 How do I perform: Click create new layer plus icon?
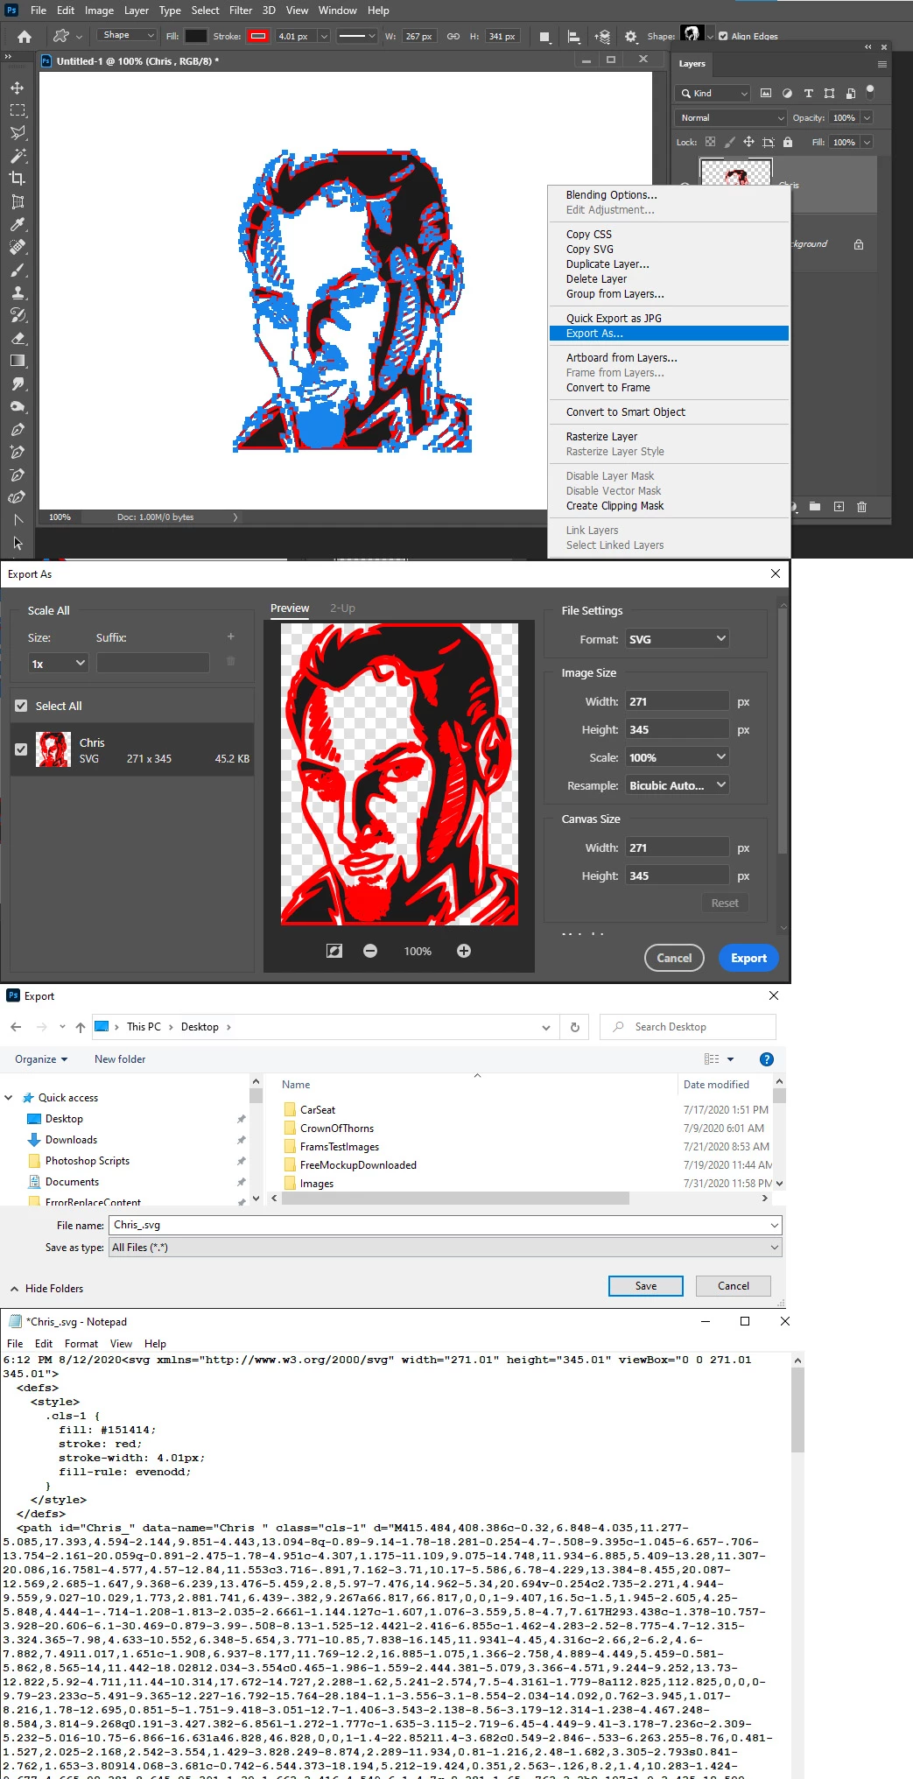coord(839,507)
